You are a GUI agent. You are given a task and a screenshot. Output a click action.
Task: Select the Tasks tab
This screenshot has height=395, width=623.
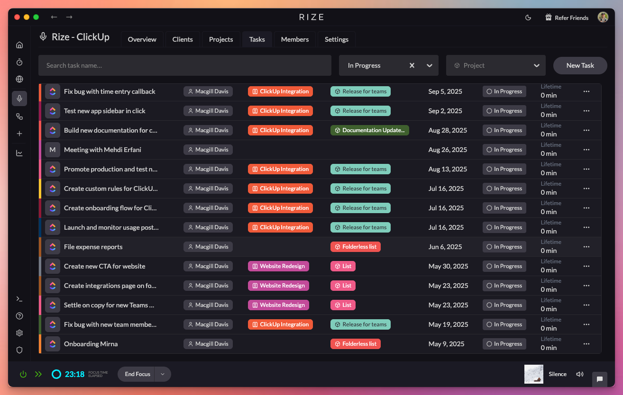click(257, 39)
